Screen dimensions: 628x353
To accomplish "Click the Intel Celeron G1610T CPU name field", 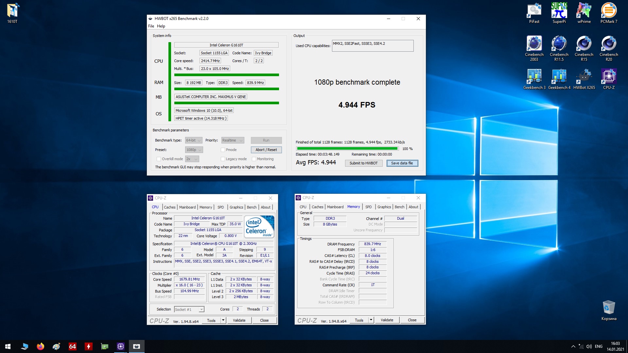I will click(226, 45).
